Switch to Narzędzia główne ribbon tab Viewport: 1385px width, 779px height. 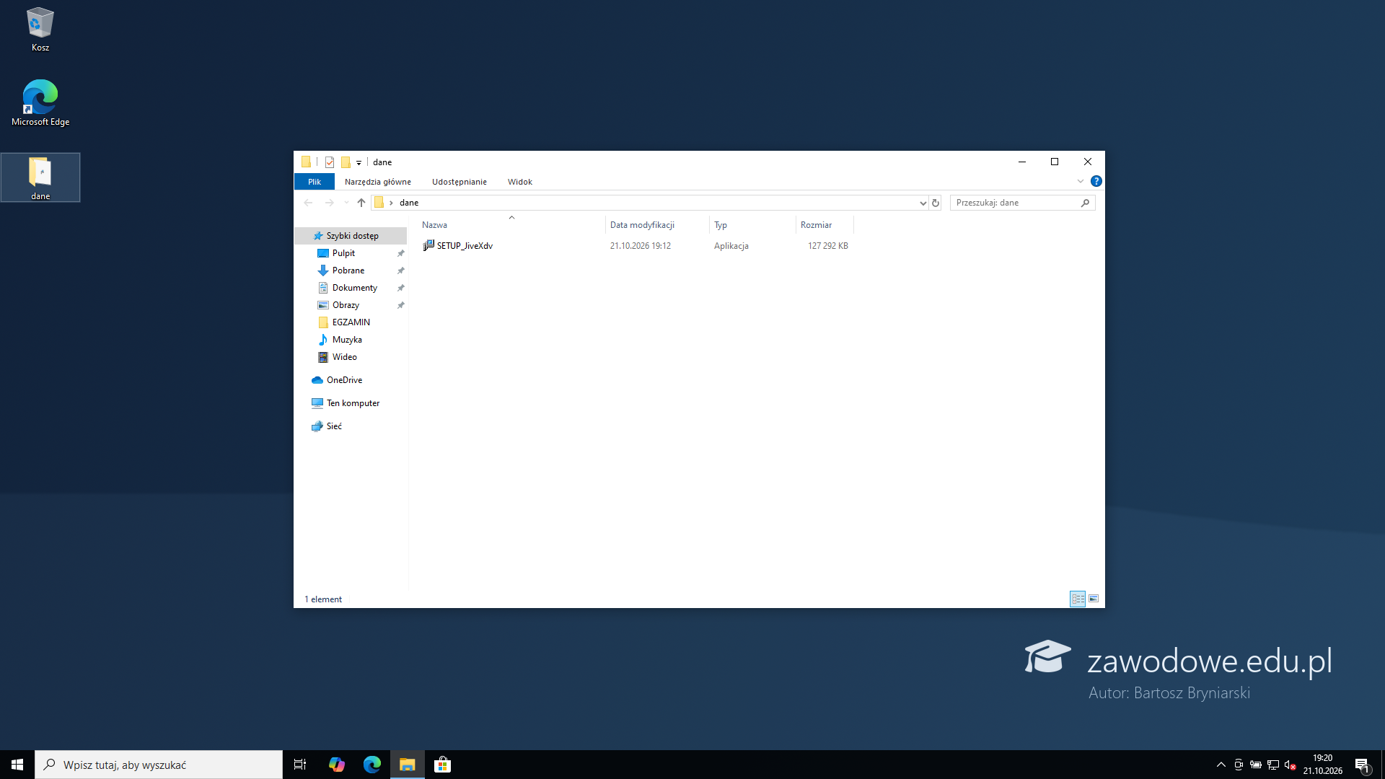[378, 182]
